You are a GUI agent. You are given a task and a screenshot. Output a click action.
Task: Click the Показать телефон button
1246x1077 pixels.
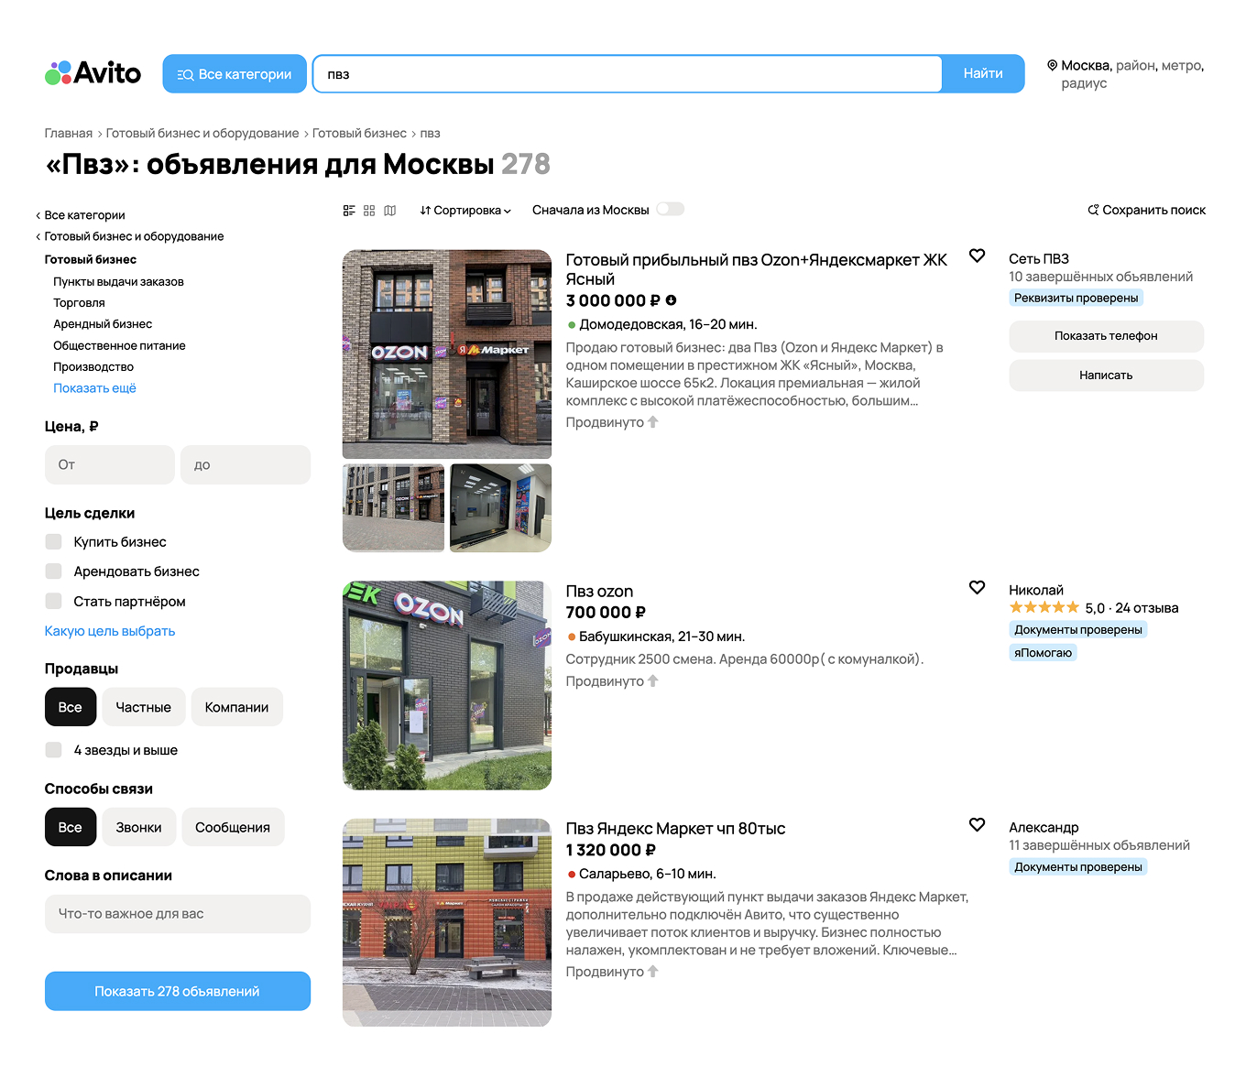point(1106,336)
